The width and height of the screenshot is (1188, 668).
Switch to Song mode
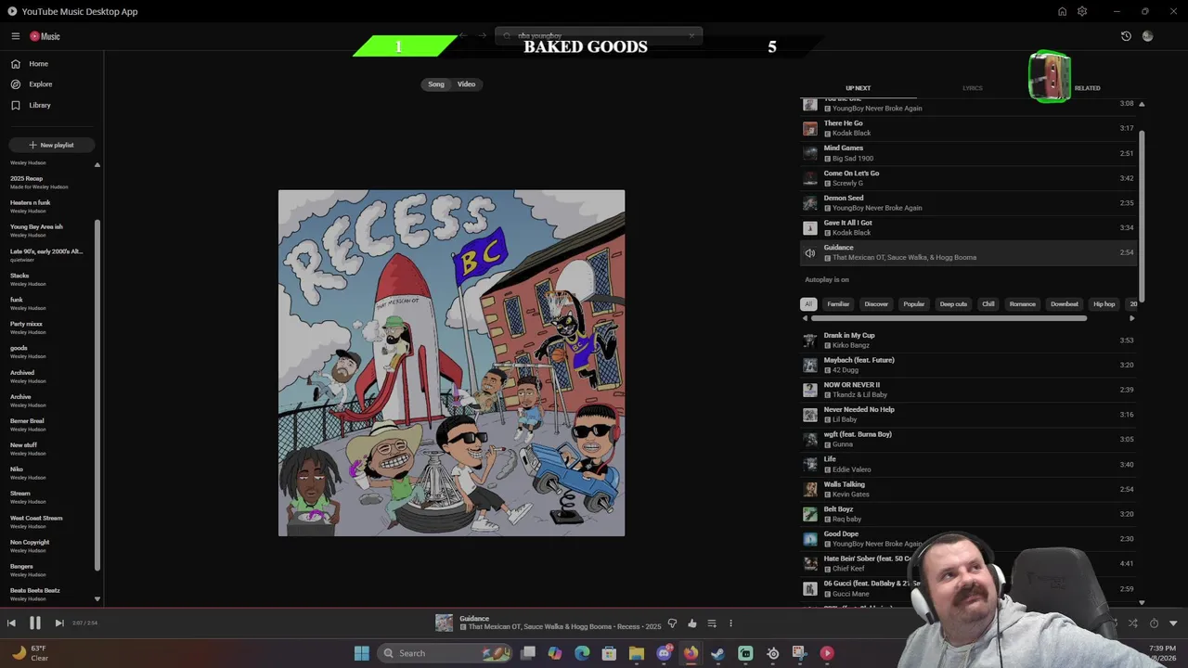(x=436, y=84)
